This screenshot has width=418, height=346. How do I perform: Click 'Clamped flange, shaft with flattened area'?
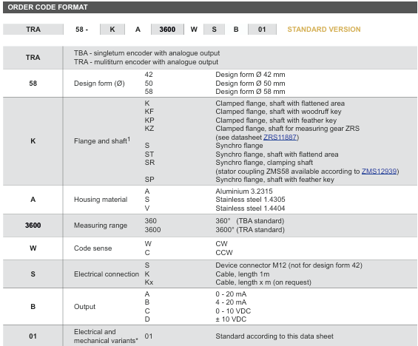[280, 104]
